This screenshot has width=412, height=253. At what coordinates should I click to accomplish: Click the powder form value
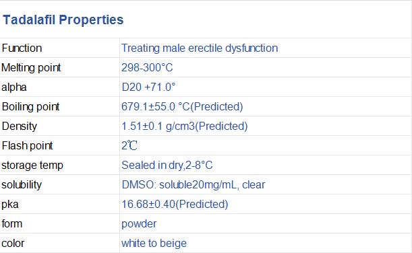click(x=139, y=224)
